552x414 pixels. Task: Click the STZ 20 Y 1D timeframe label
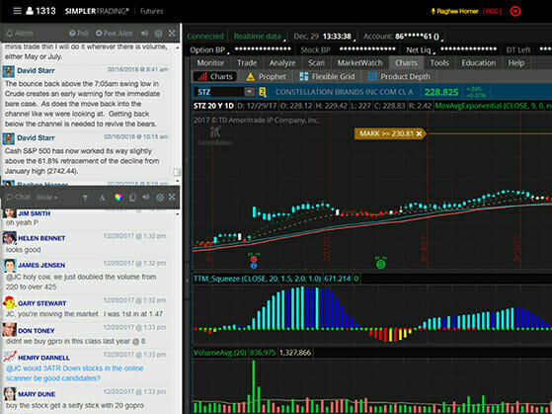[213, 106]
